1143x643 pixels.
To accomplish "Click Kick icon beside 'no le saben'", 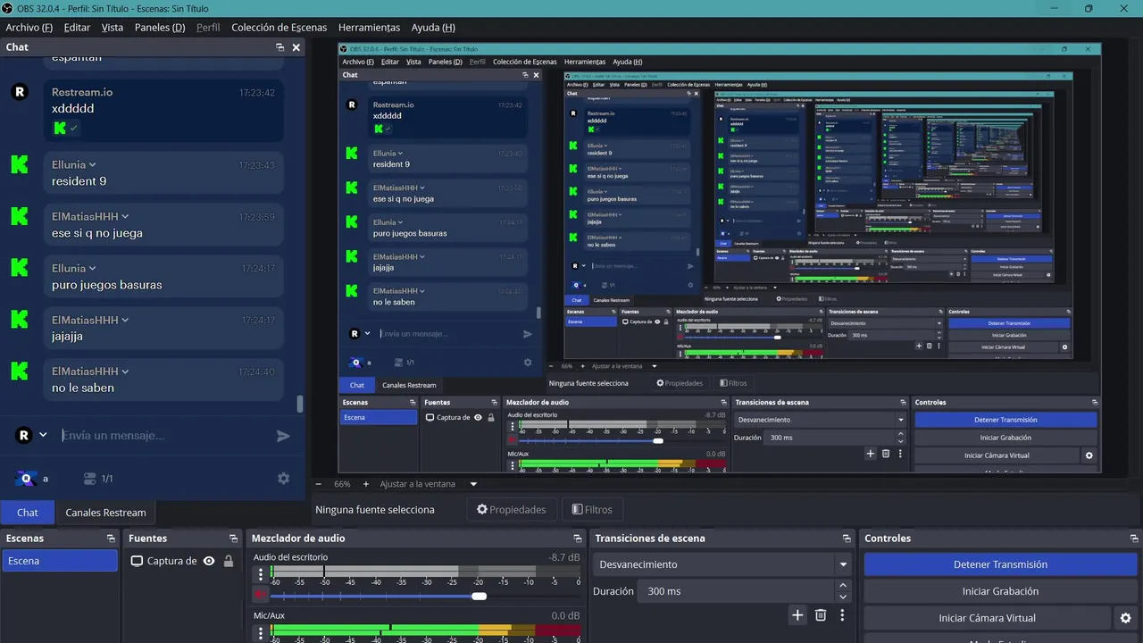I will (x=20, y=371).
